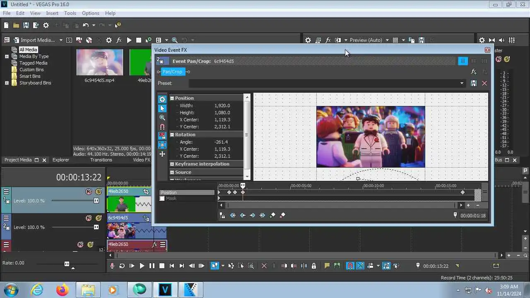
Task: Select the Pan/Crop chain button
Action: pyautogui.click(x=172, y=72)
